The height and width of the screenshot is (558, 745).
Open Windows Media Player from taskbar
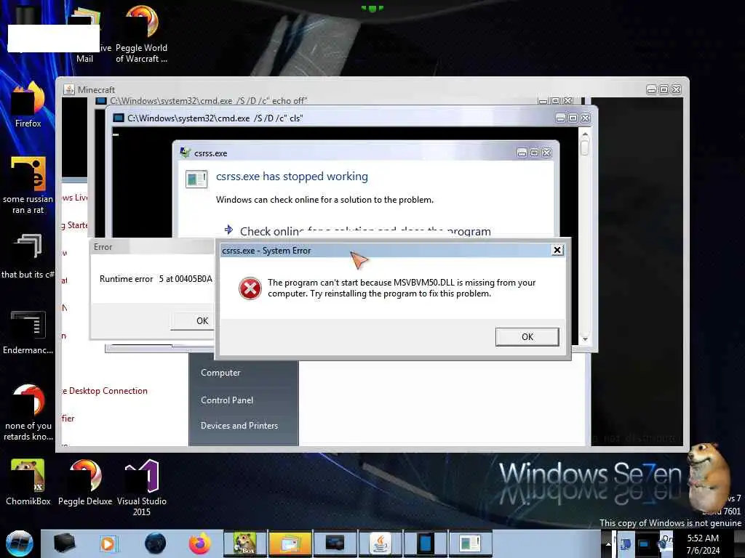click(108, 543)
